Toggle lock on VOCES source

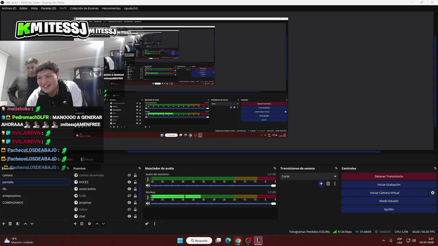135,182
